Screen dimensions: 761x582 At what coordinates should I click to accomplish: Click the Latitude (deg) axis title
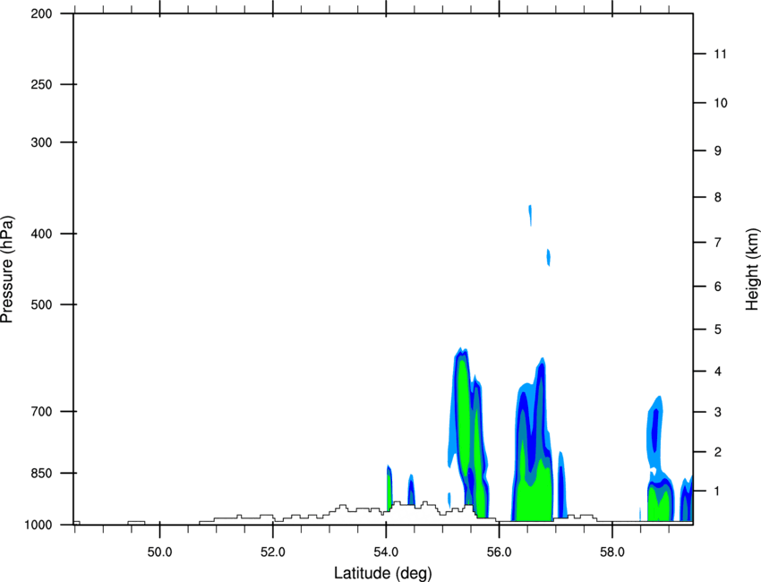point(382,573)
